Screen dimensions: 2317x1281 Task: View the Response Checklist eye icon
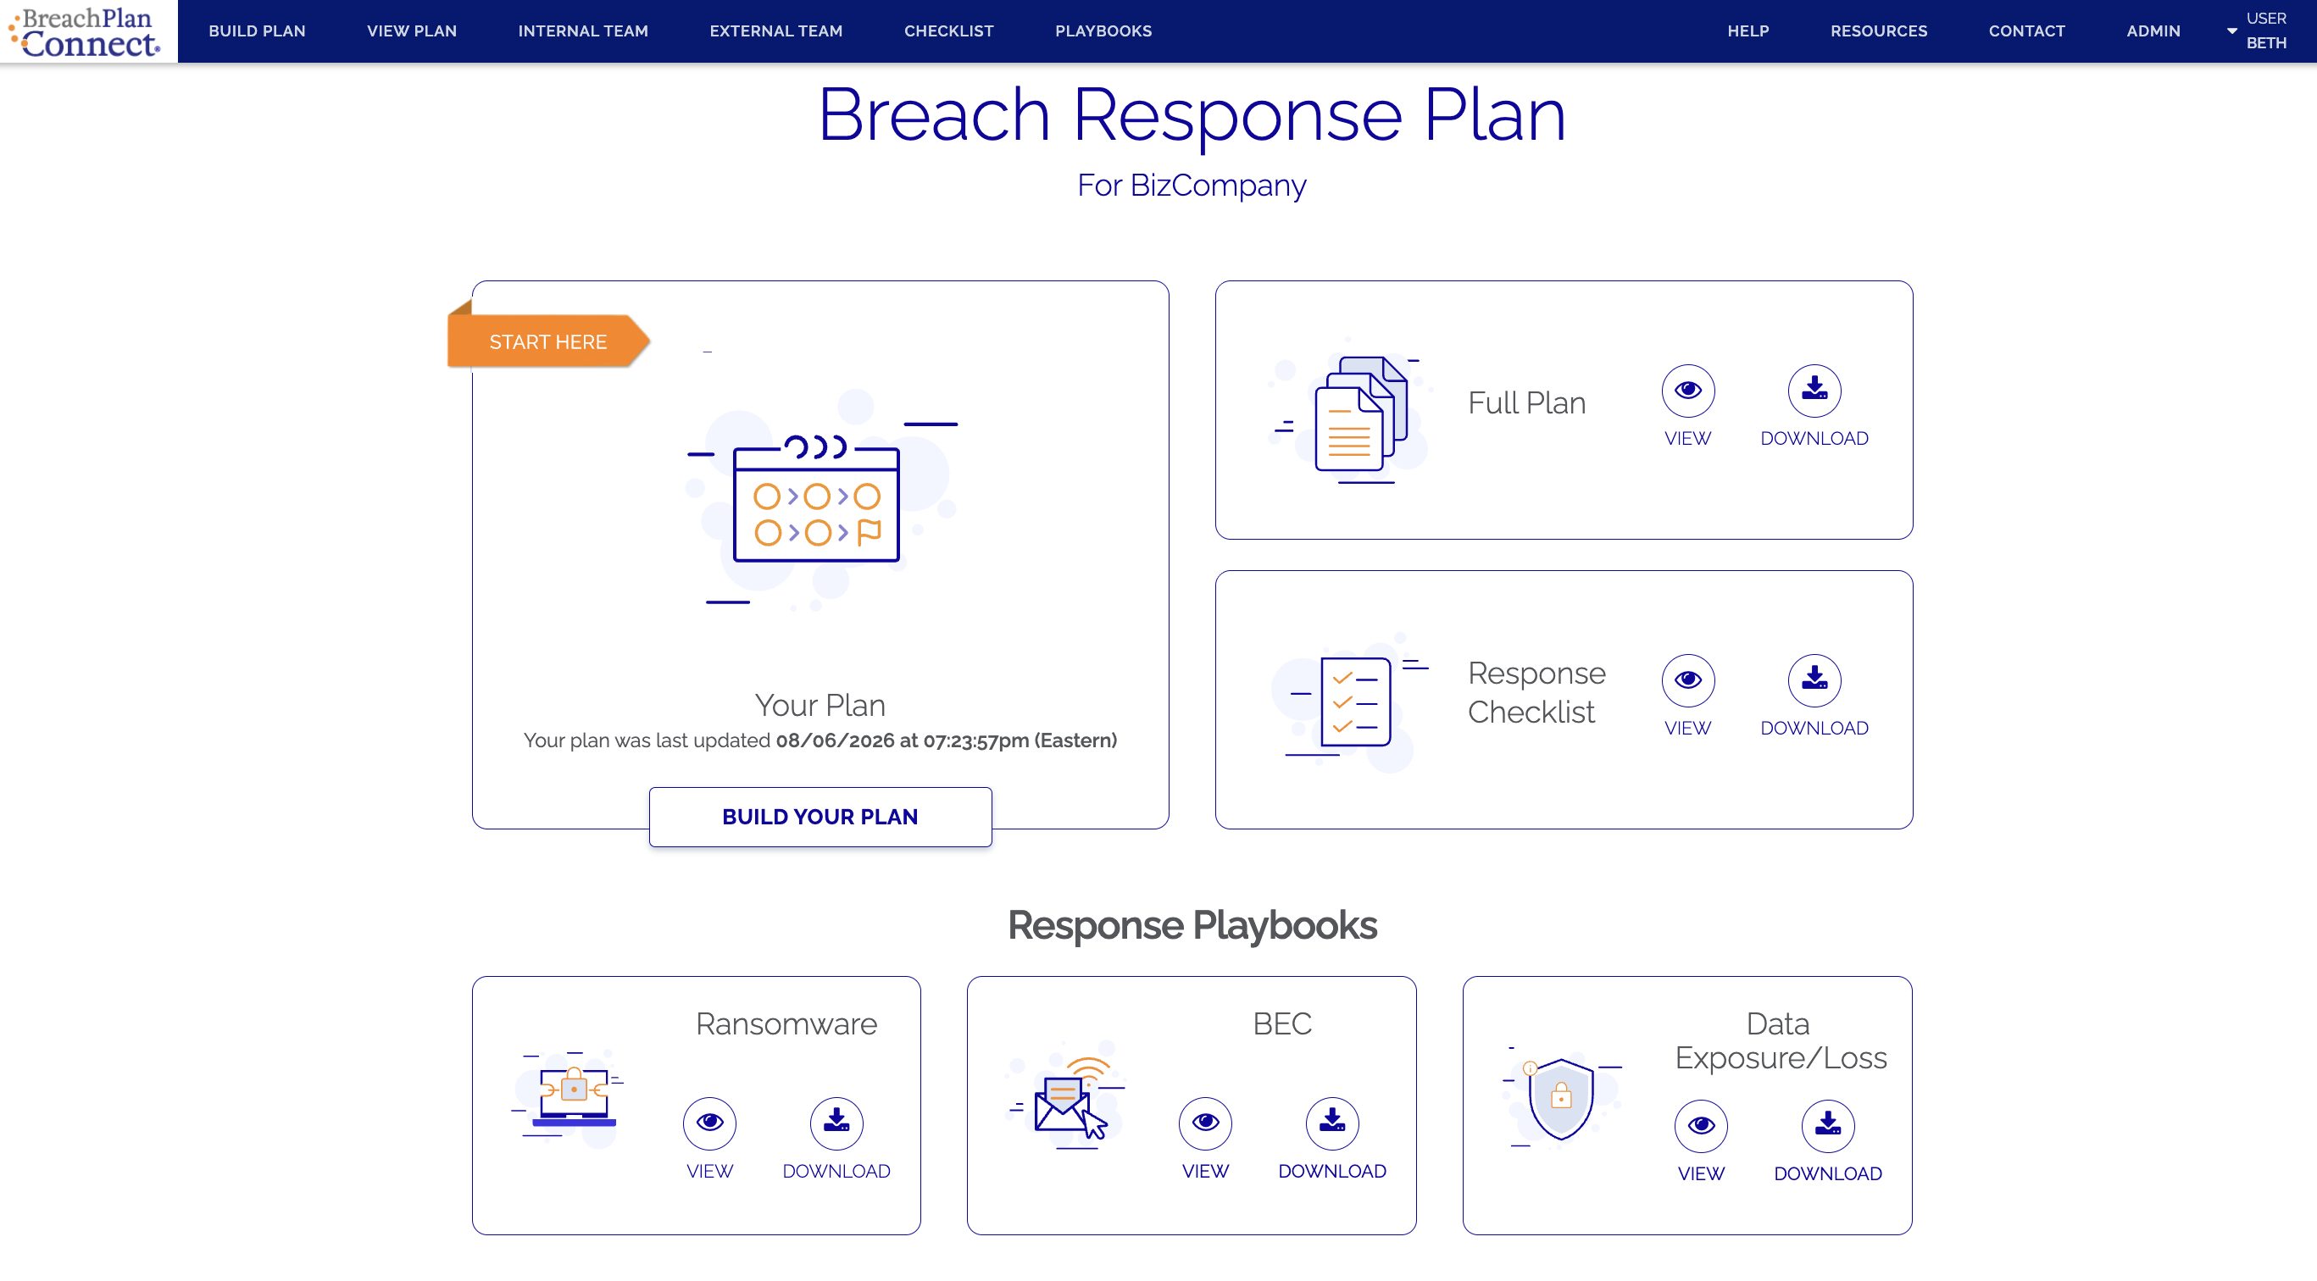[1688, 679]
